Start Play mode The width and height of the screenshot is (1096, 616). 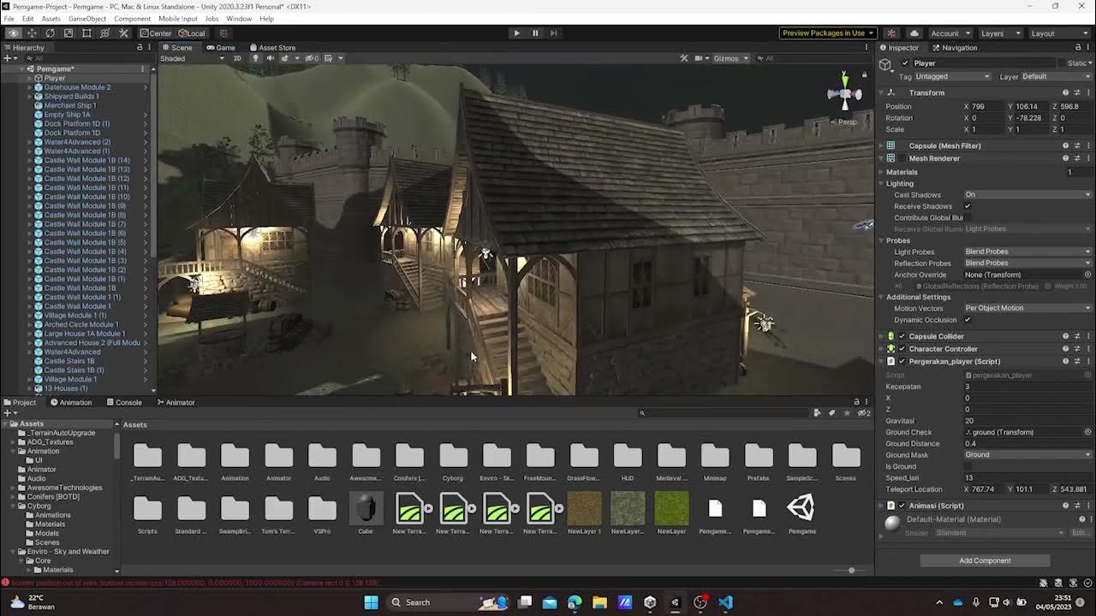click(516, 33)
